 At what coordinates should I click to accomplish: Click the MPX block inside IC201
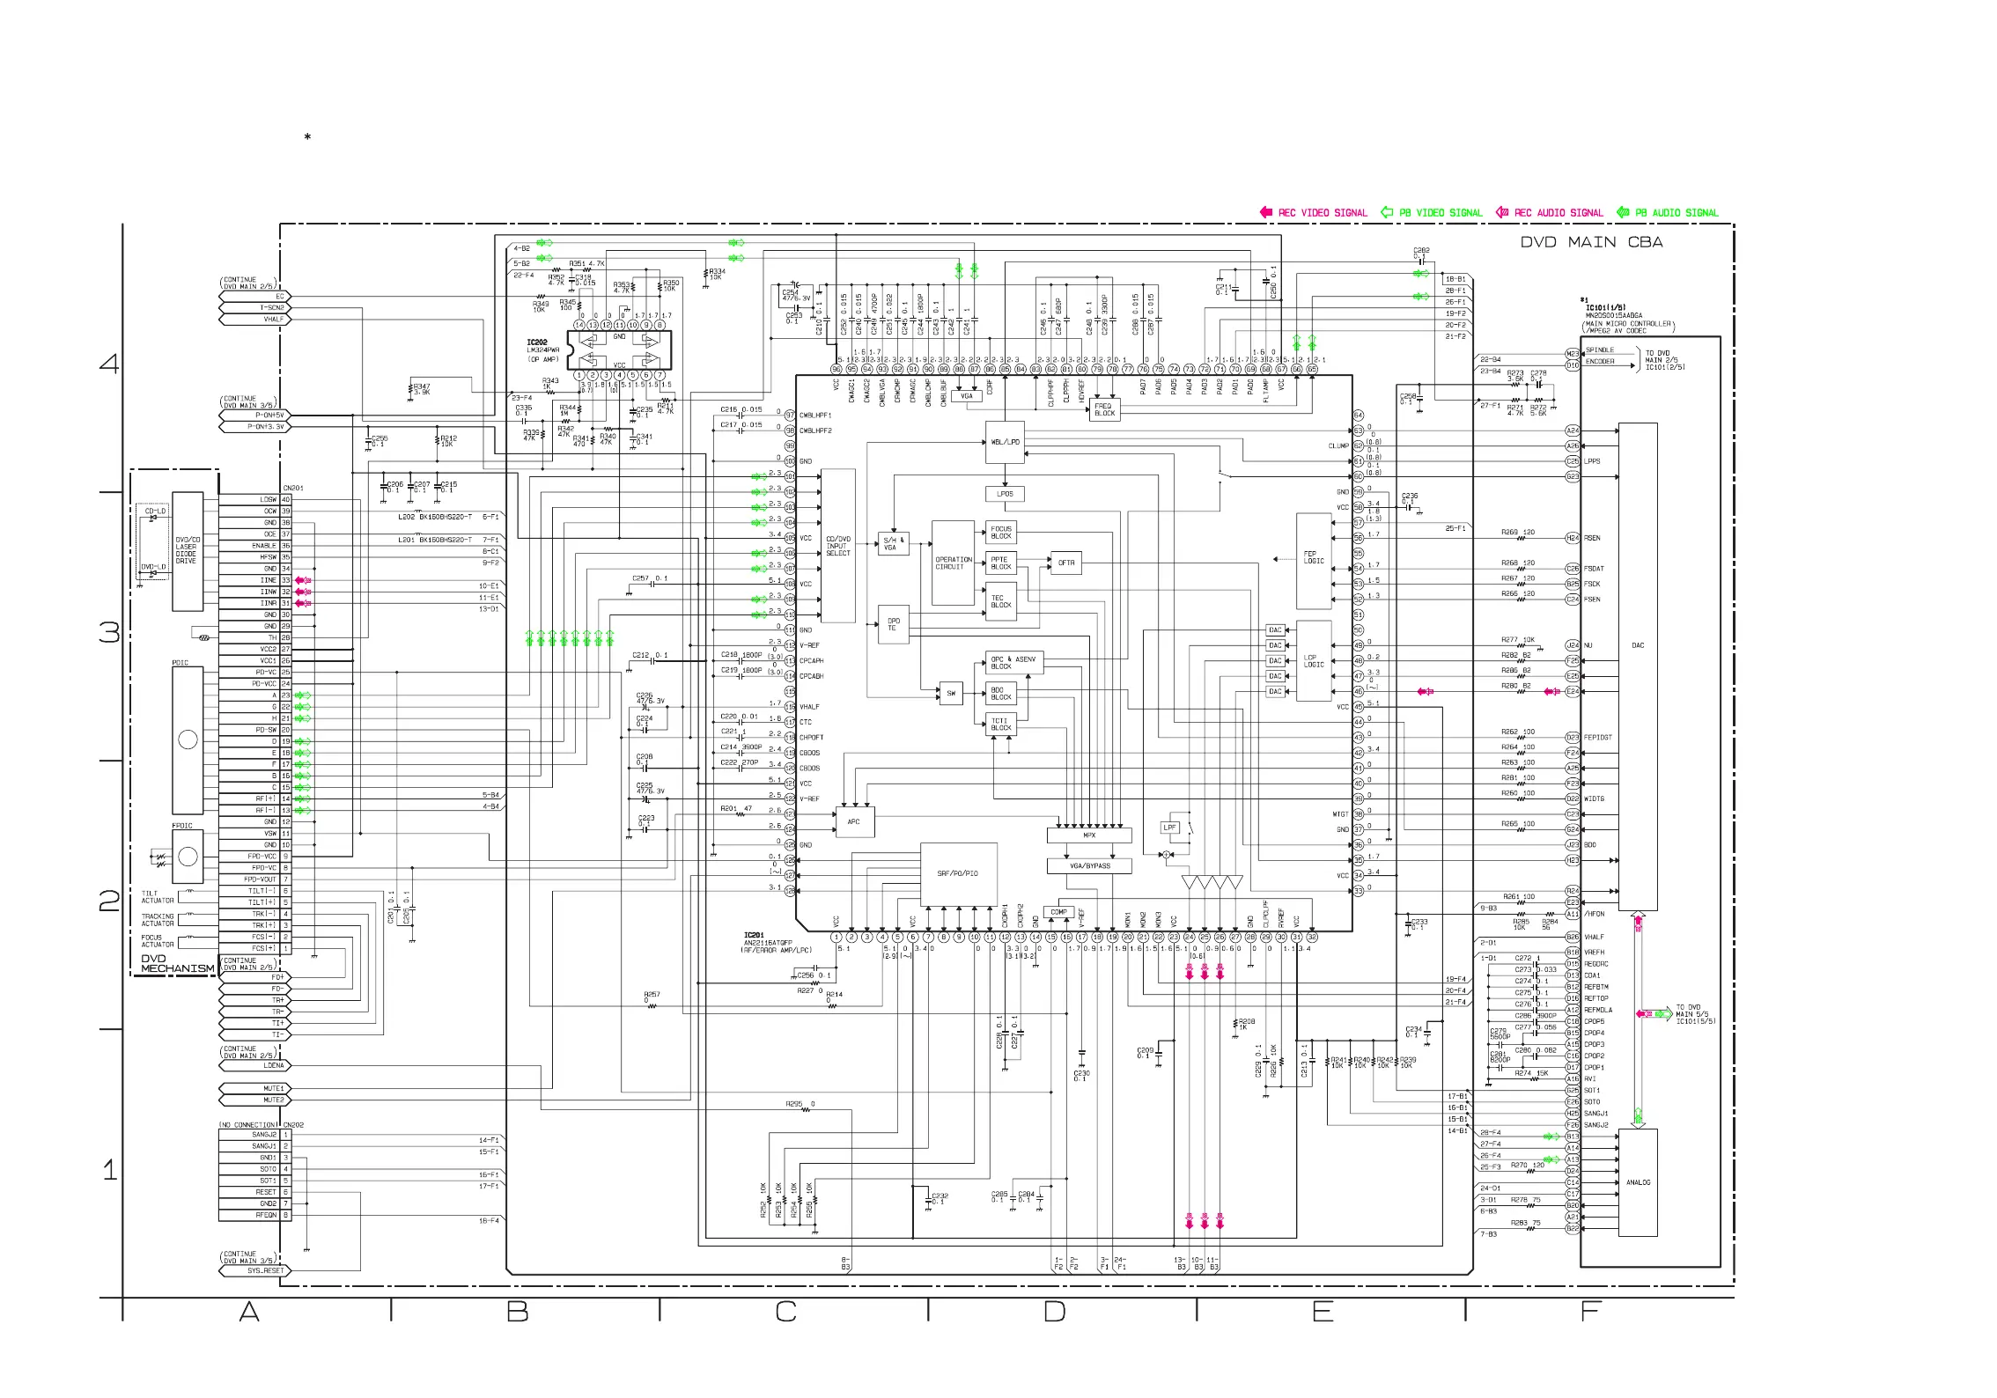coord(1089,835)
